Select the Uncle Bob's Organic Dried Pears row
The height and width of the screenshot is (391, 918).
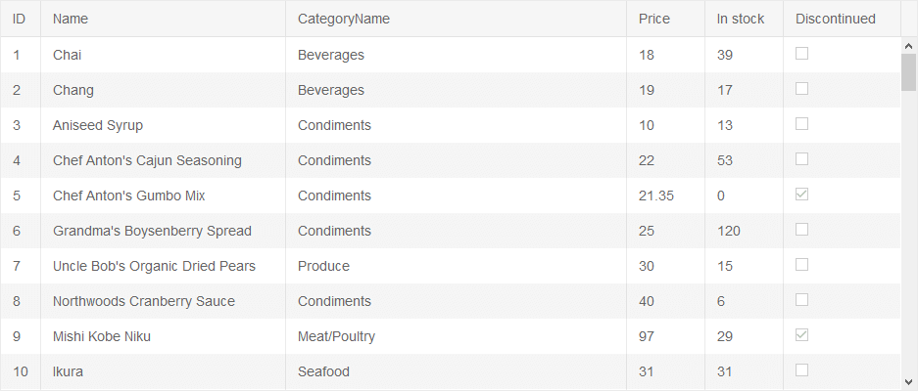point(451,266)
